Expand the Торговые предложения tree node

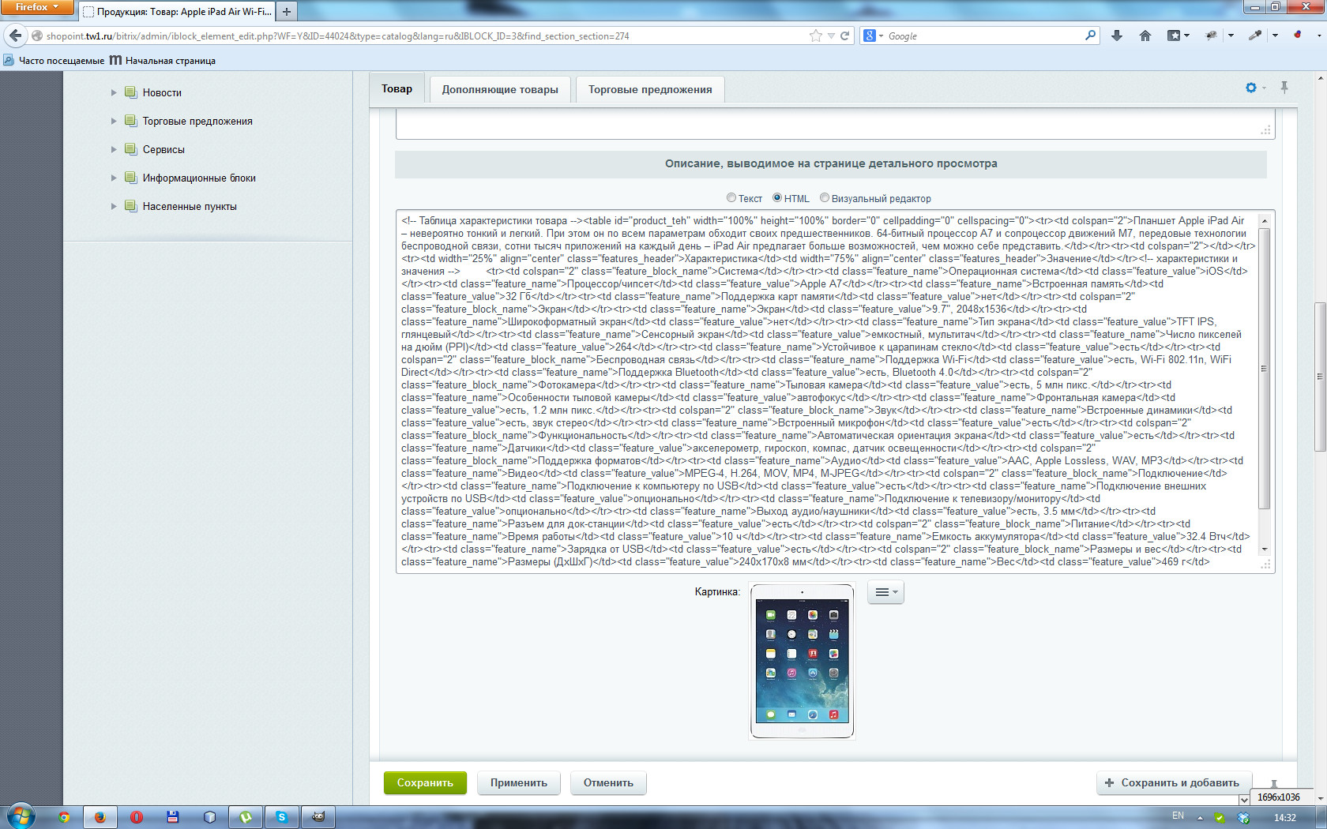[x=114, y=121]
